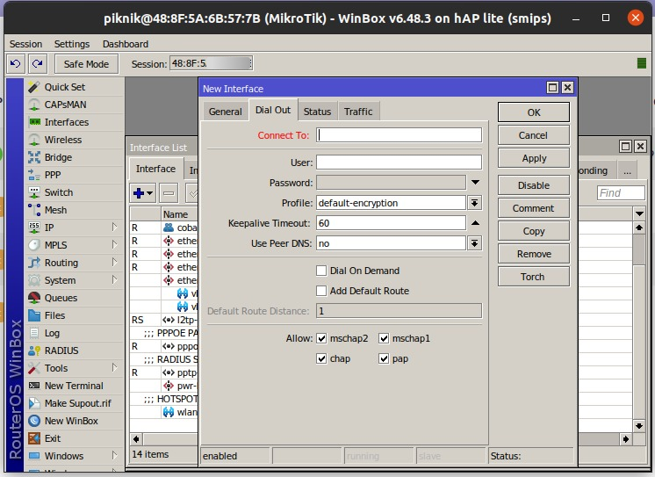Confirm with the OK button
This screenshot has width=655, height=477.
(534, 112)
